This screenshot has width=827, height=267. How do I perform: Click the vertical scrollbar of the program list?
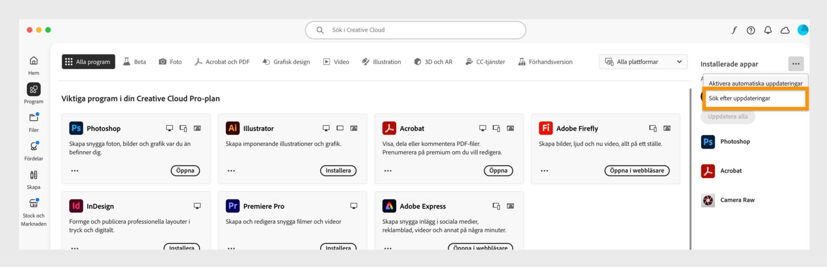tap(690, 169)
